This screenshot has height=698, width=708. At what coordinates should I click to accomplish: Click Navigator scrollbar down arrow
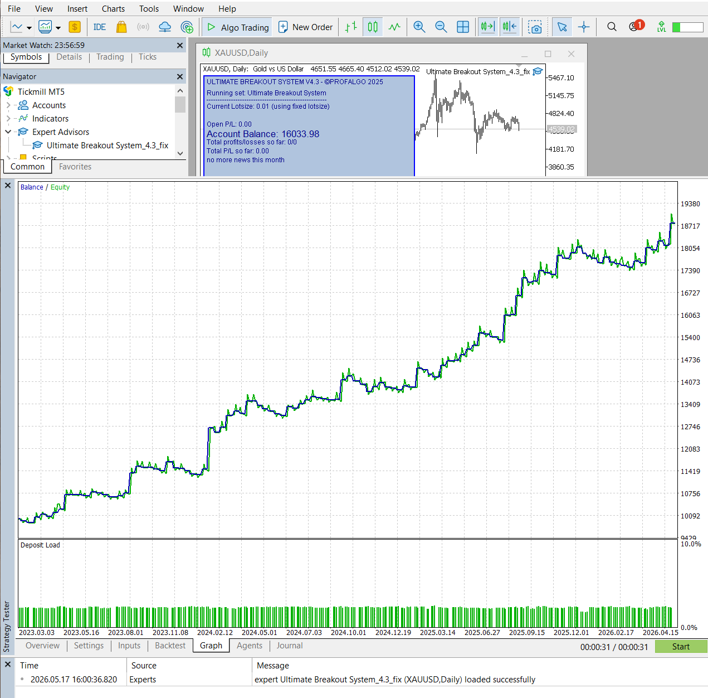point(180,153)
